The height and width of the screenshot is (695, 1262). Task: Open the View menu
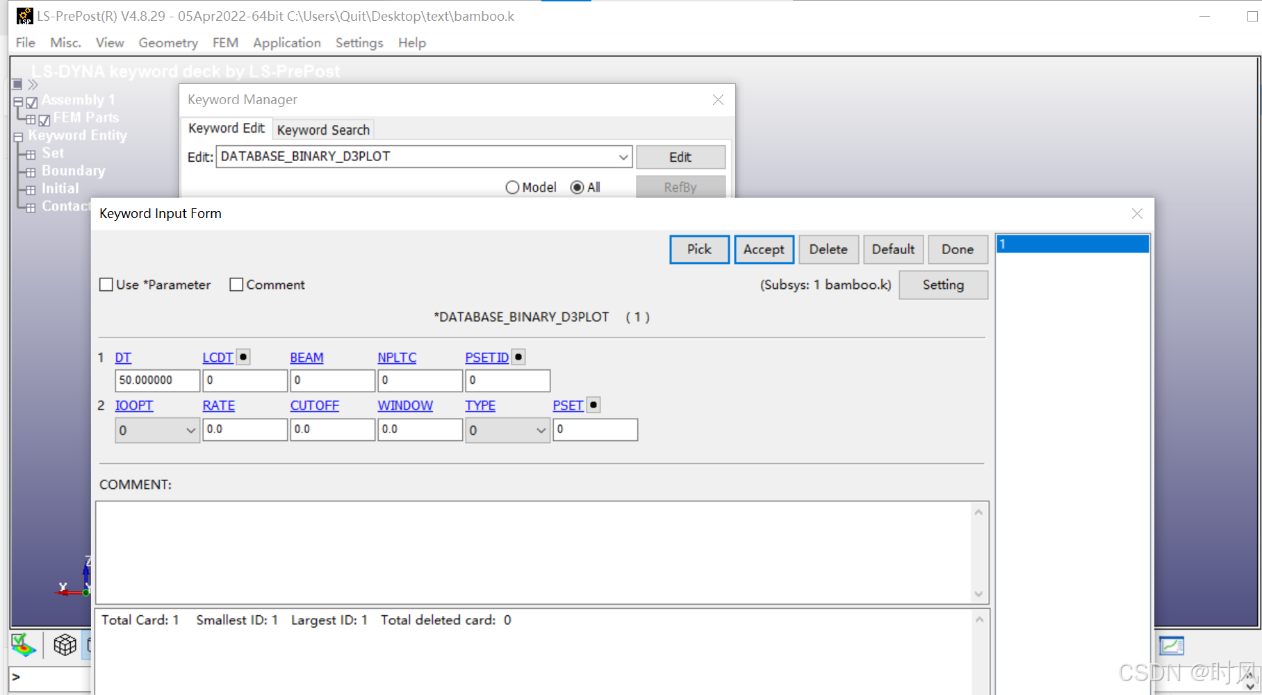point(110,43)
